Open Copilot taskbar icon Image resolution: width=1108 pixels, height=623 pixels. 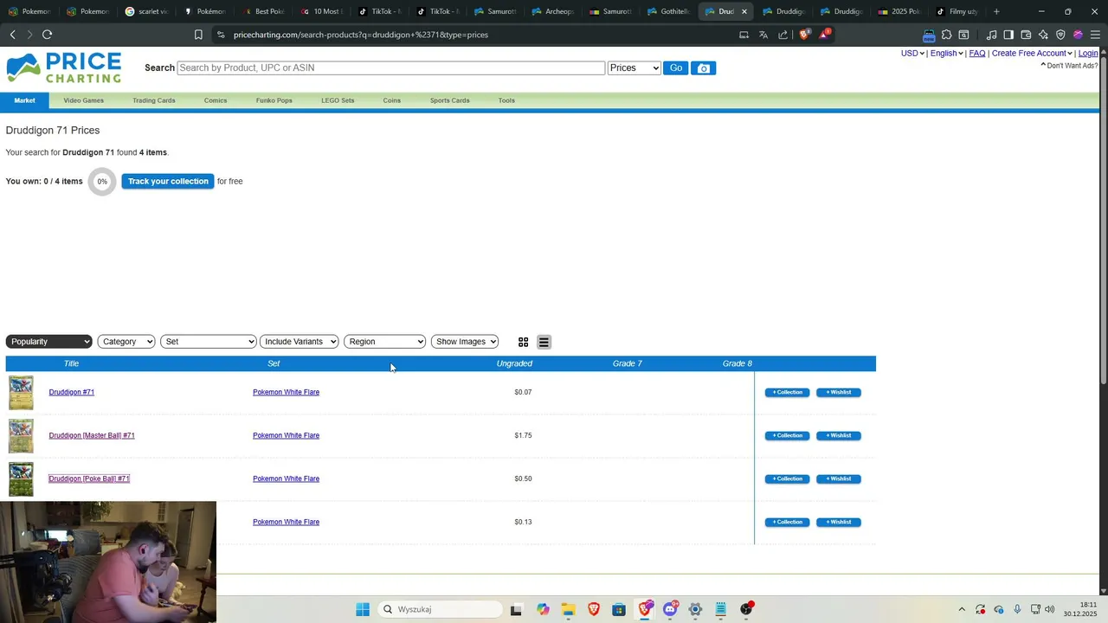tap(543, 609)
